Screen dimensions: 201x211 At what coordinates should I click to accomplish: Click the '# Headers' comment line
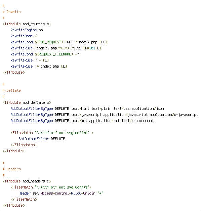(11, 169)
